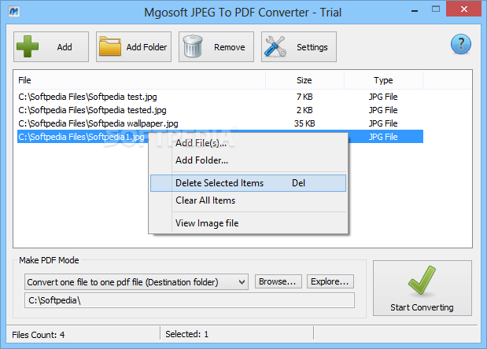This screenshot has width=487, height=349.
Task: Sort the list by the File column header
Action: [140, 80]
